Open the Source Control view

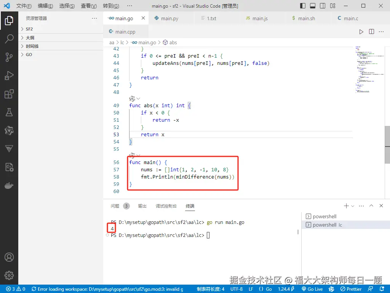click(x=9, y=57)
